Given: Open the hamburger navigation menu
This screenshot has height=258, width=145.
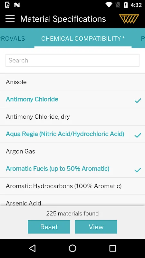Looking at the screenshot, I should pos(10,19).
